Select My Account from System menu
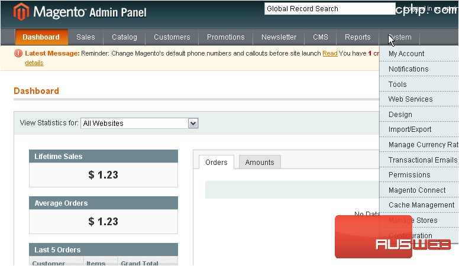 419,54
